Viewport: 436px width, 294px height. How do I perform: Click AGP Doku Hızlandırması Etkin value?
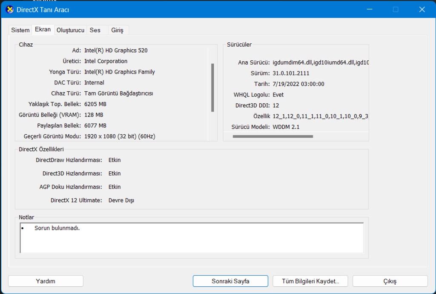coord(115,187)
